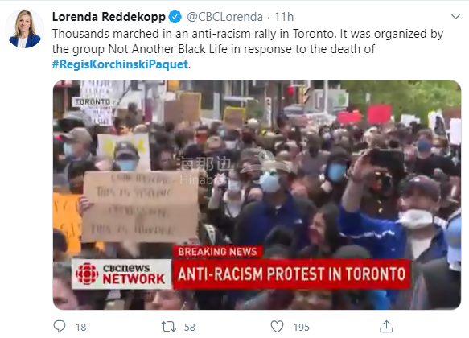Click the like count 195
The height and width of the screenshot is (338, 469).
[x=301, y=328]
